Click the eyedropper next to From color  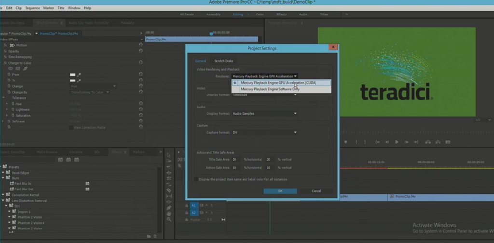tap(79, 75)
